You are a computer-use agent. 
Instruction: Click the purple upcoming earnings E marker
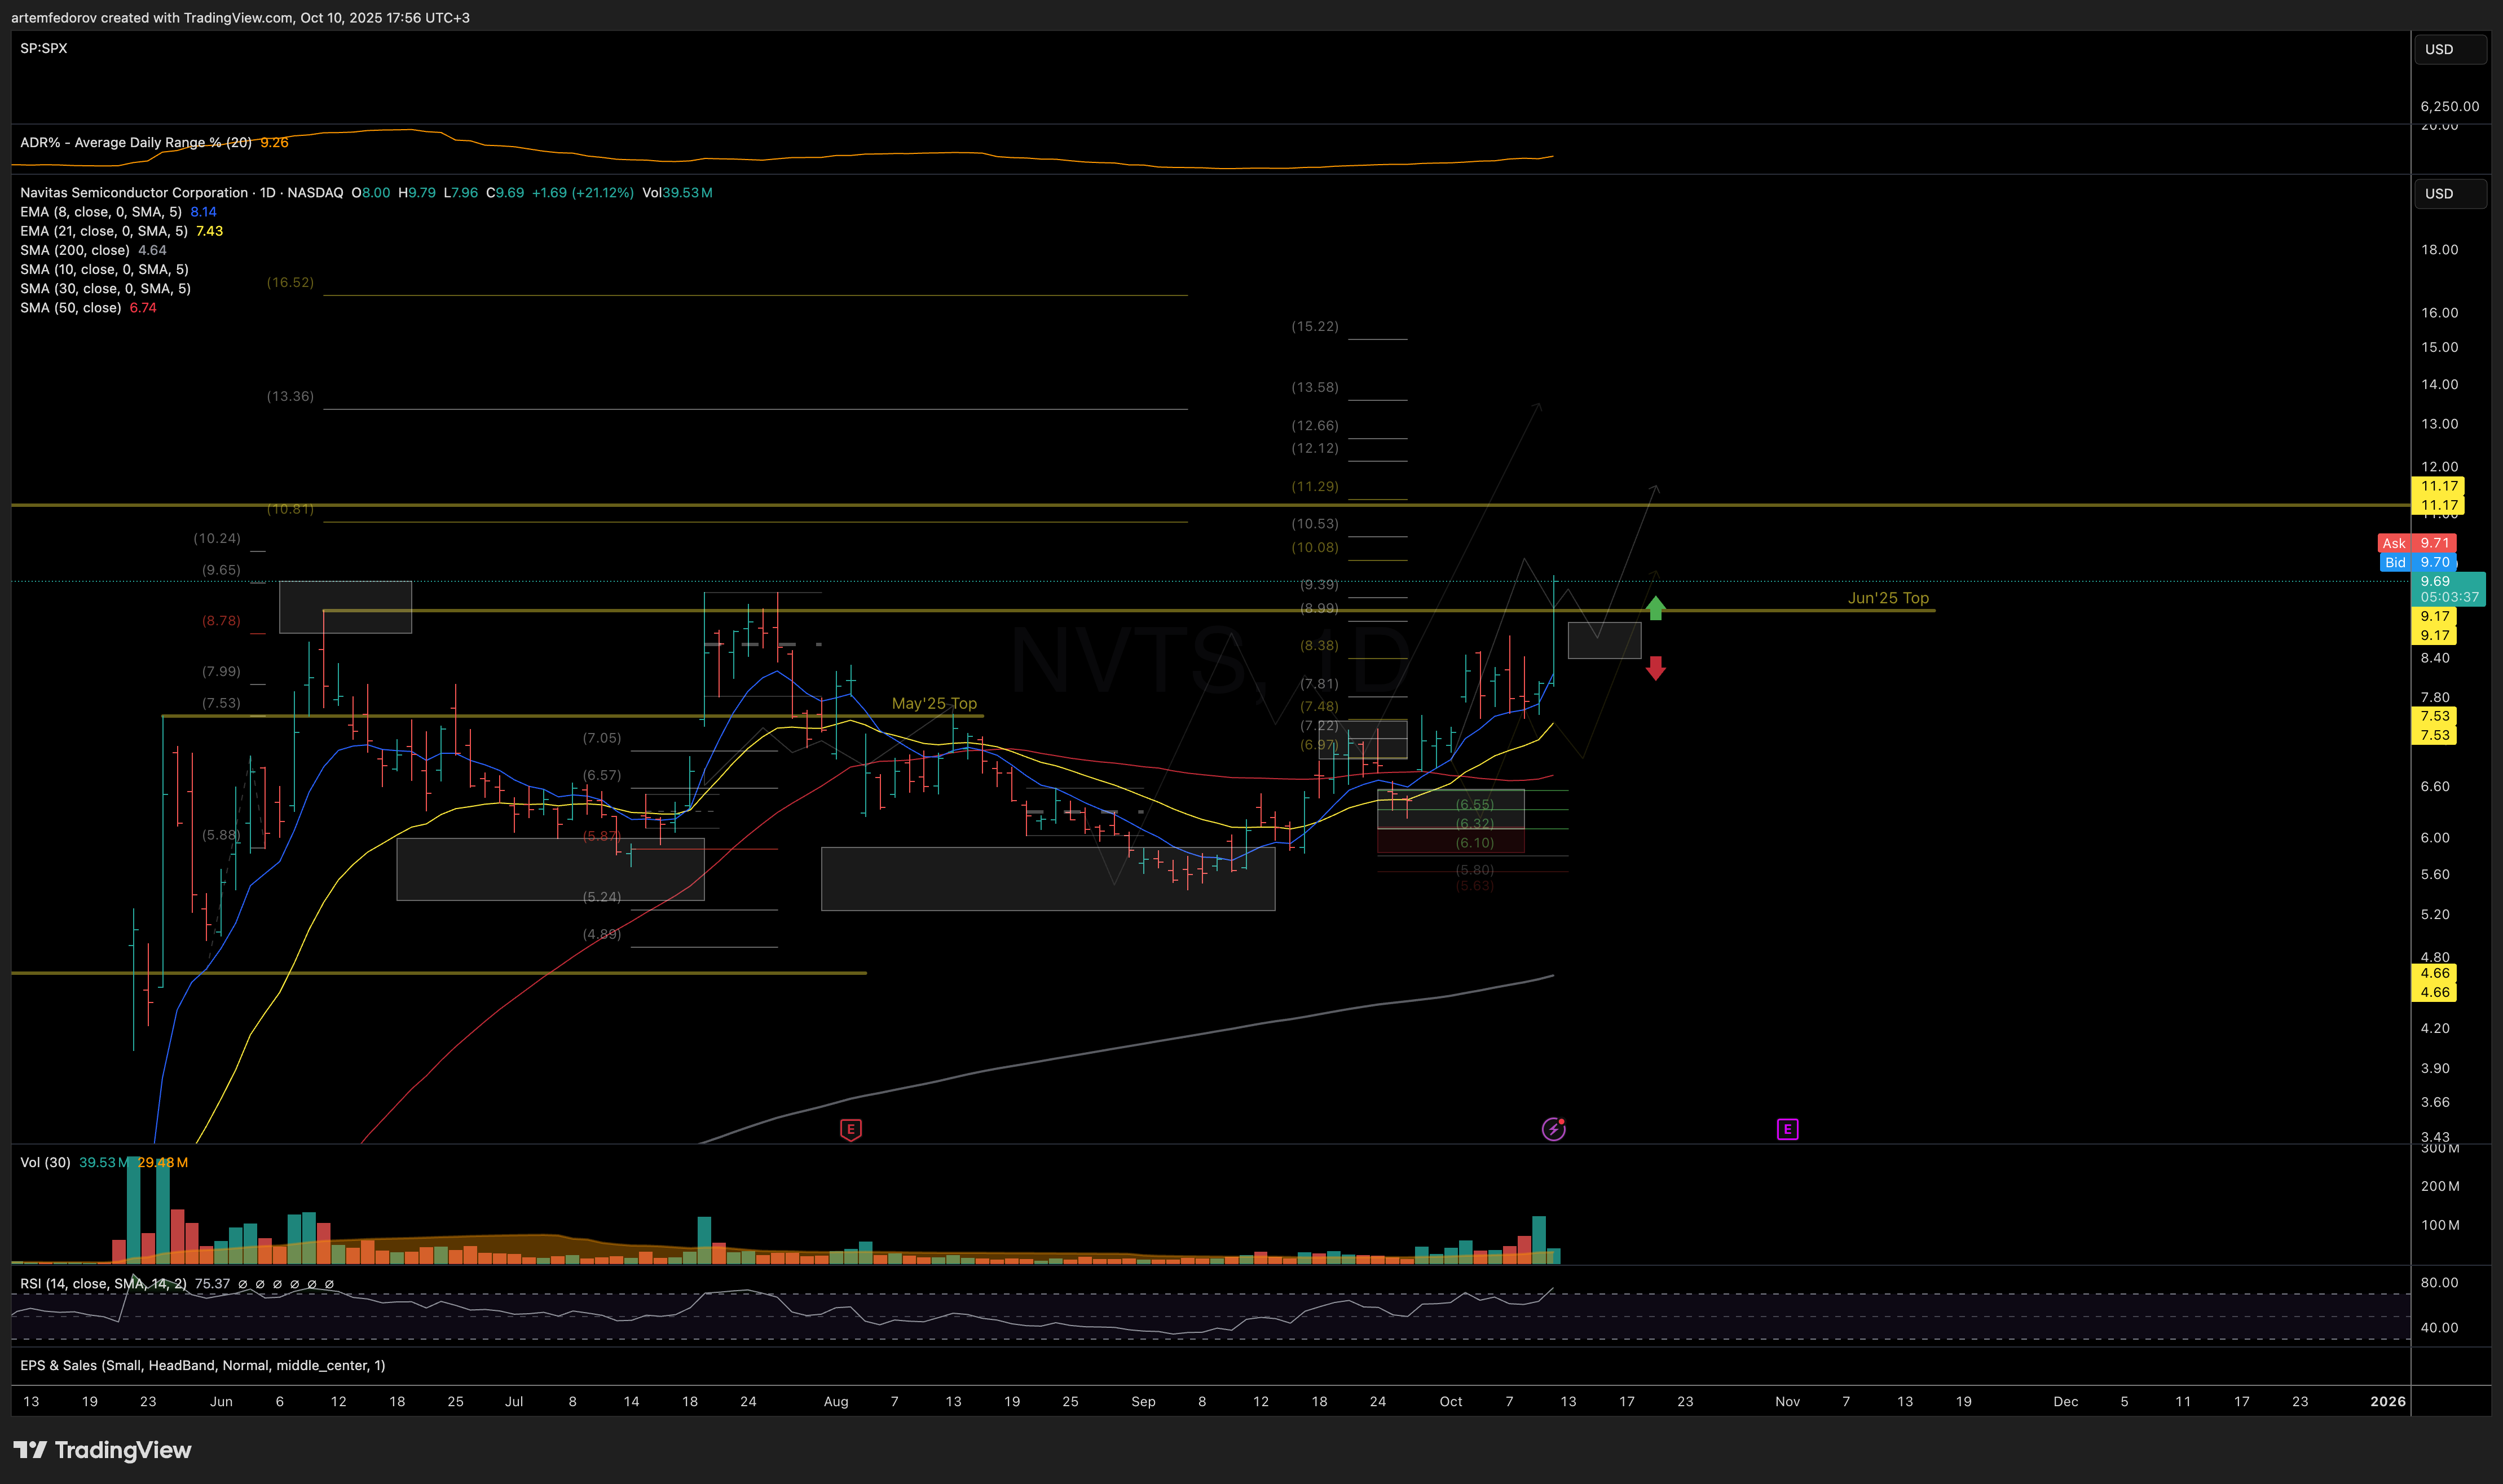(1787, 1129)
